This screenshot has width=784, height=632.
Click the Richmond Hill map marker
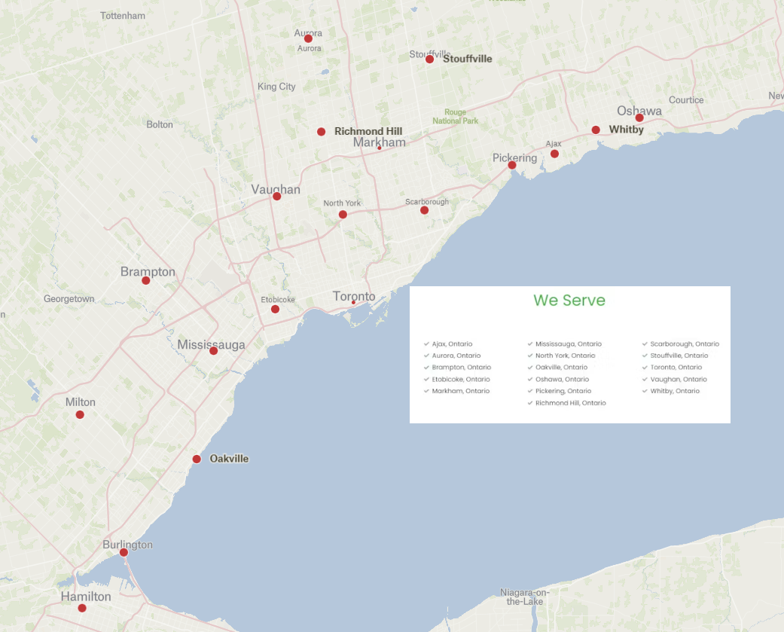point(322,132)
